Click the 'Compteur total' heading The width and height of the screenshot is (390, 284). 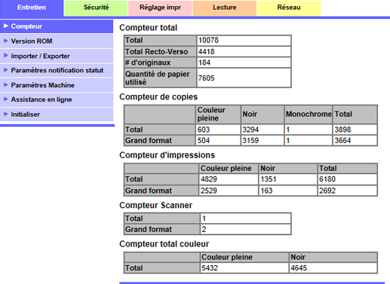tap(148, 28)
